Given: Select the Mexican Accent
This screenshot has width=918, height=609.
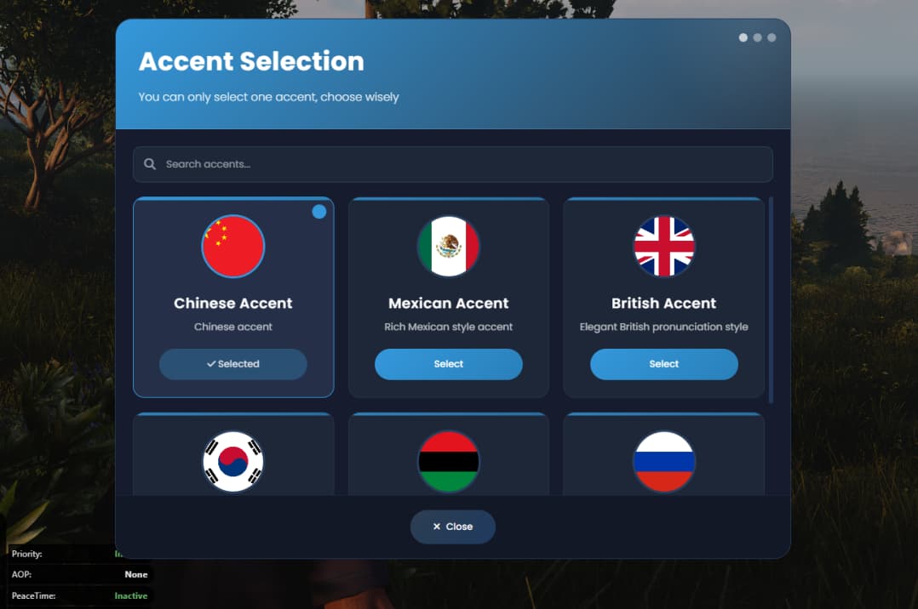Looking at the screenshot, I should coord(449,364).
